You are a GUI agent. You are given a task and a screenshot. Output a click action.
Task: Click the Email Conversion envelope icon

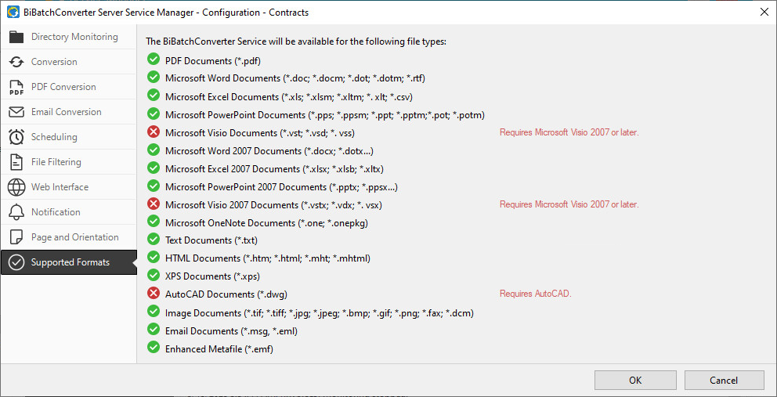pos(17,112)
